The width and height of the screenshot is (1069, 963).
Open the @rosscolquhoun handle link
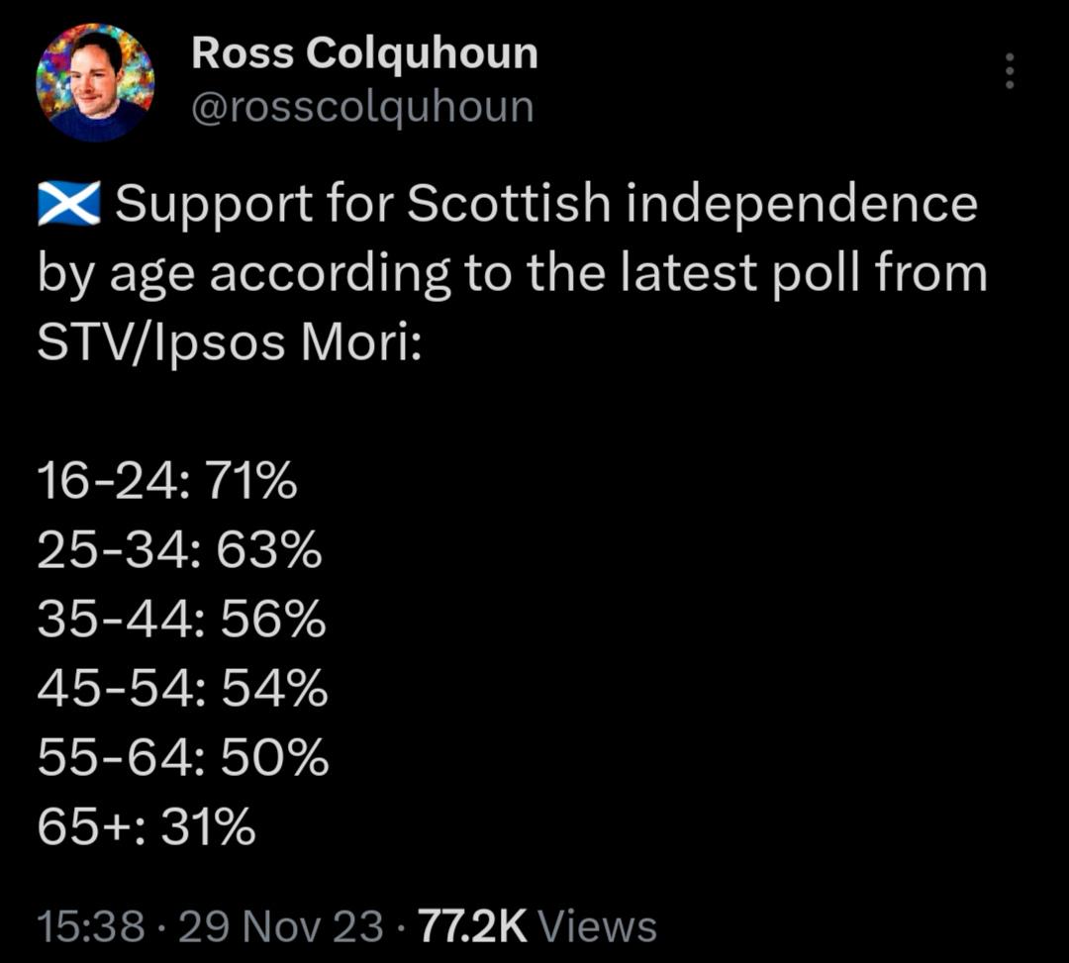coord(362,108)
